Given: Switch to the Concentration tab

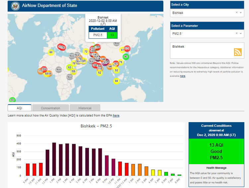Looking at the screenshot, I should (x=50, y=108).
